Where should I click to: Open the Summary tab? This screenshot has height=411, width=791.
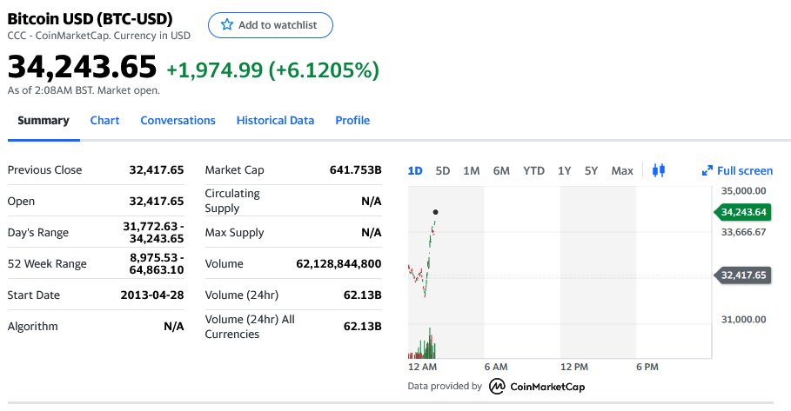(44, 121)
